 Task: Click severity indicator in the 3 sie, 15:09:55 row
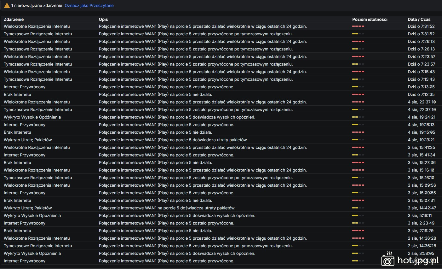coord(358,193)
